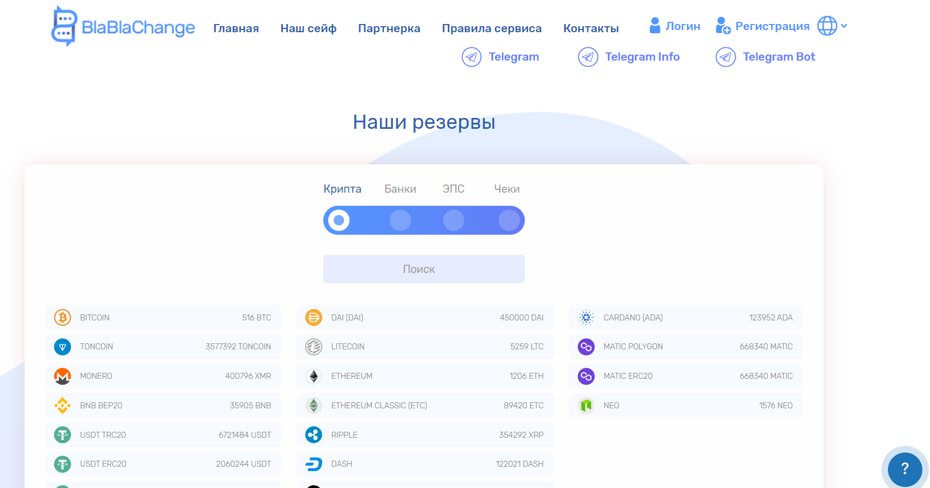
Task: Click the 1206 ETH reserve value
Action: (x=526, y=376)
